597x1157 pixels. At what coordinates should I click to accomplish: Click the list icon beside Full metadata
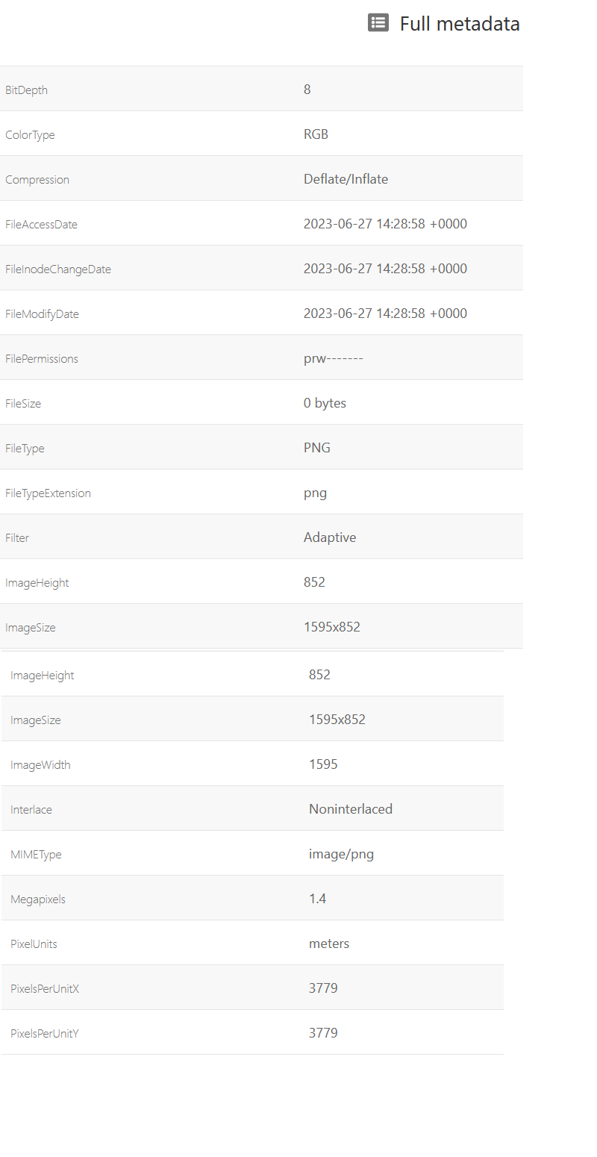[378, 23]
